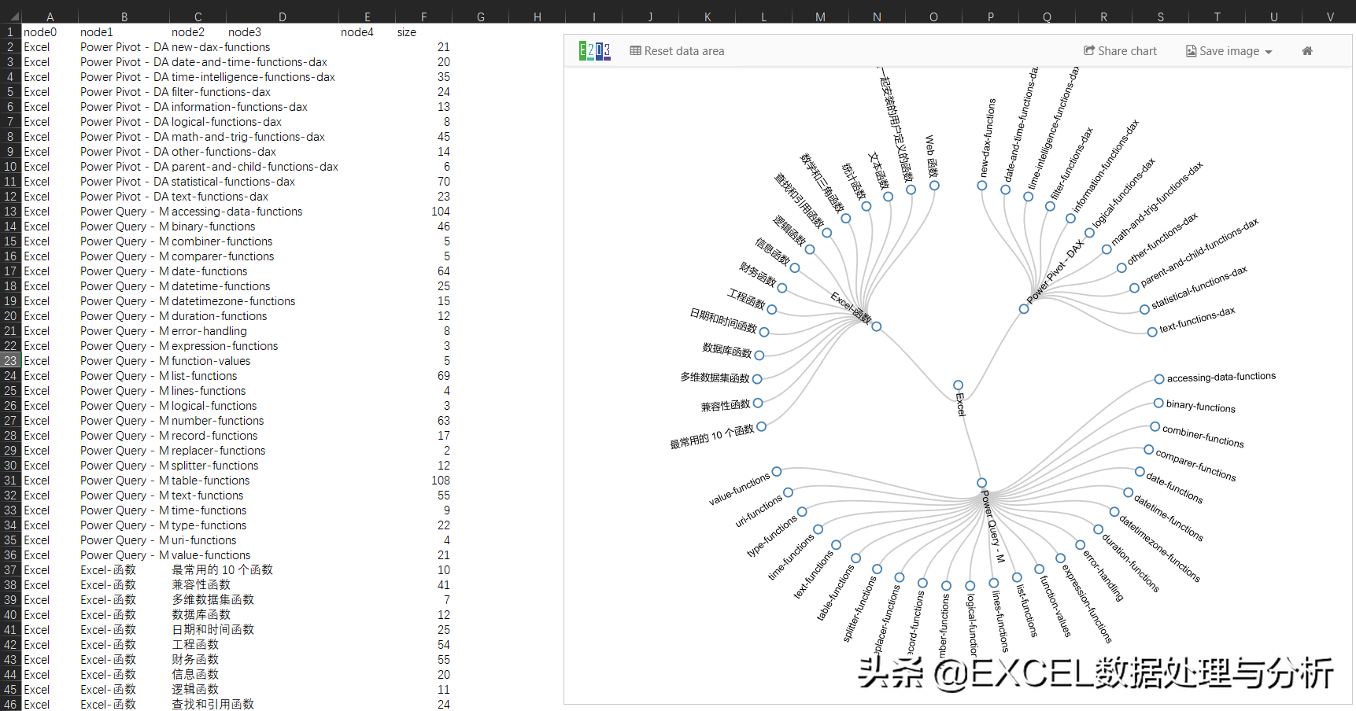Image resolution: width=1356 pixels, height=711 pixels.
Task: Click uri-functions node in chart
Action: point(788,492)
